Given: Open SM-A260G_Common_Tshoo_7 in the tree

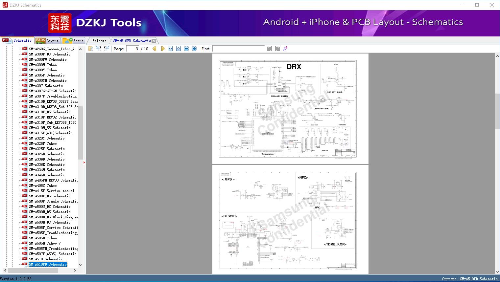Looking at the screenshot, I should [x=52, y=49].
